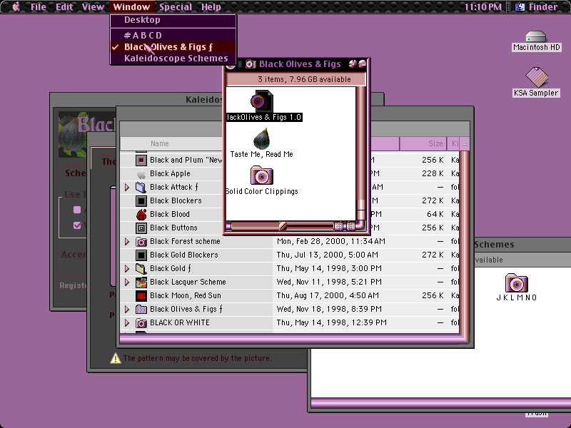This screenshot has width=571, height=428.
Task: Expand the Black Attack folder
Action: [127, 187]
